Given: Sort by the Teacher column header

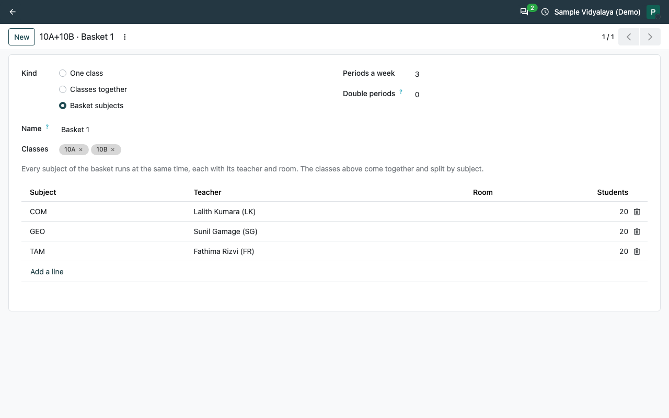Looking at the screenshot, I should (x=207, y=192).
